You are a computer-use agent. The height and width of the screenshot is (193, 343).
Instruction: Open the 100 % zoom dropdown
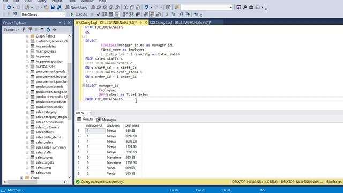pyautogui.click(x=90, y=113)
